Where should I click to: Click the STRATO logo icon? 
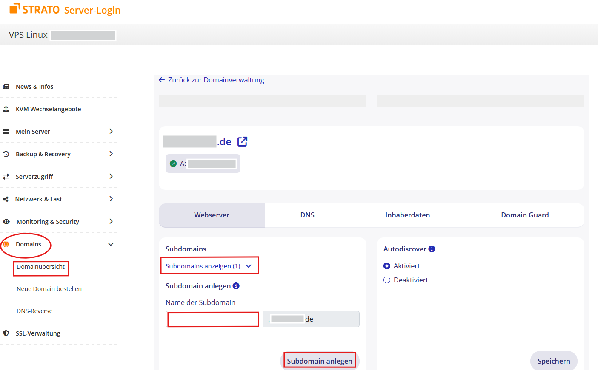click(15, 8)
